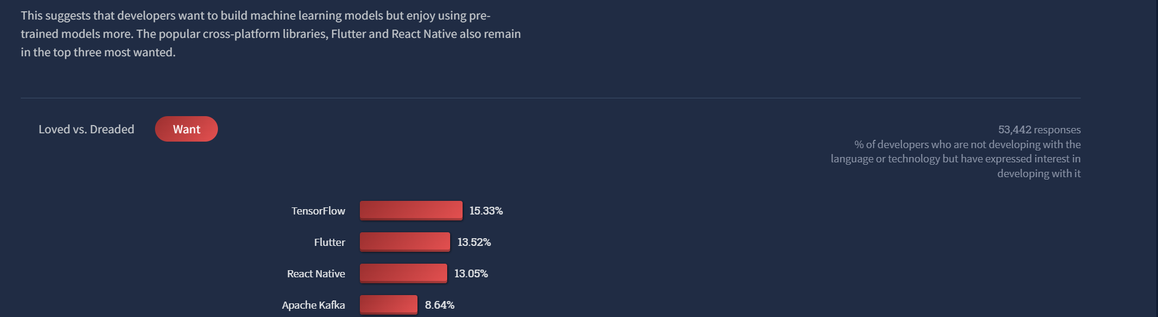Click the 13.52% value beside Flutter

tap(474, 242)
